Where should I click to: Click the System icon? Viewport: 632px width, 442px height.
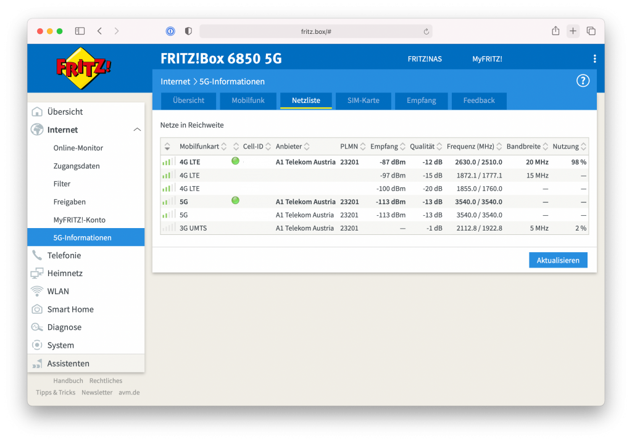37,345
